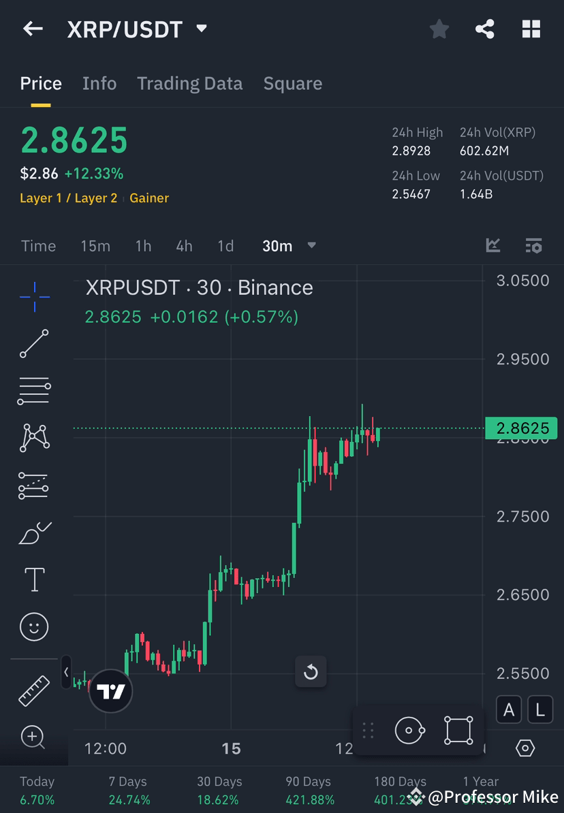Select the trend line drawing tool
564x813 pixels.
(34, 344)
